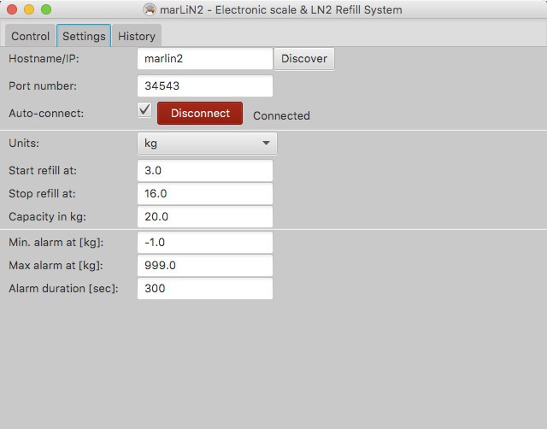Image resolution: width=547 pixels, height=429 pixels.
Task: Close the window with red button
Action: (x=12, y=10)
